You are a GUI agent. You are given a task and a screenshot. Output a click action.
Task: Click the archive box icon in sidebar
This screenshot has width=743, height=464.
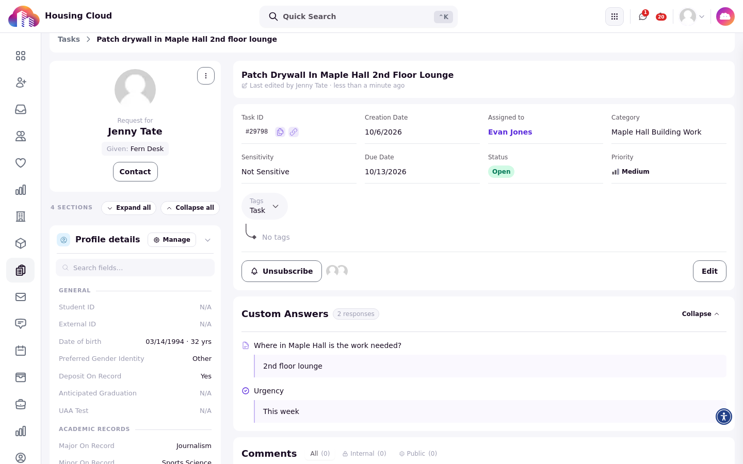click(21, 377)
